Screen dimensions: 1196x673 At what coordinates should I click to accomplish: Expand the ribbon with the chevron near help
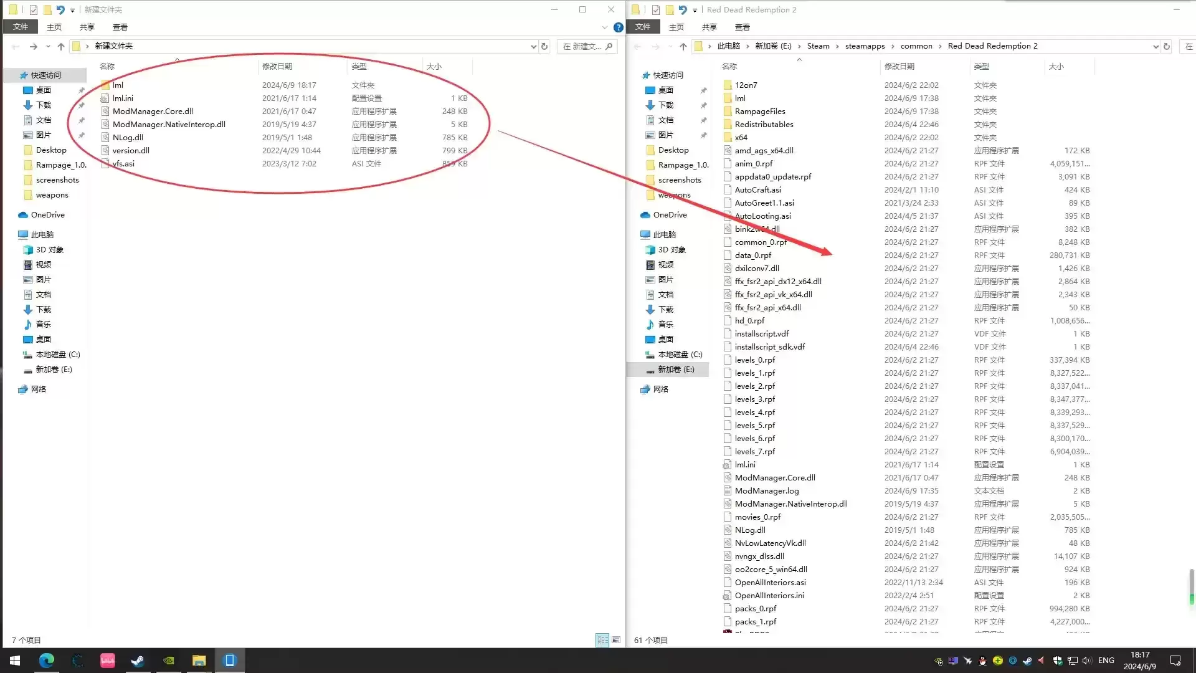point(604,27)
